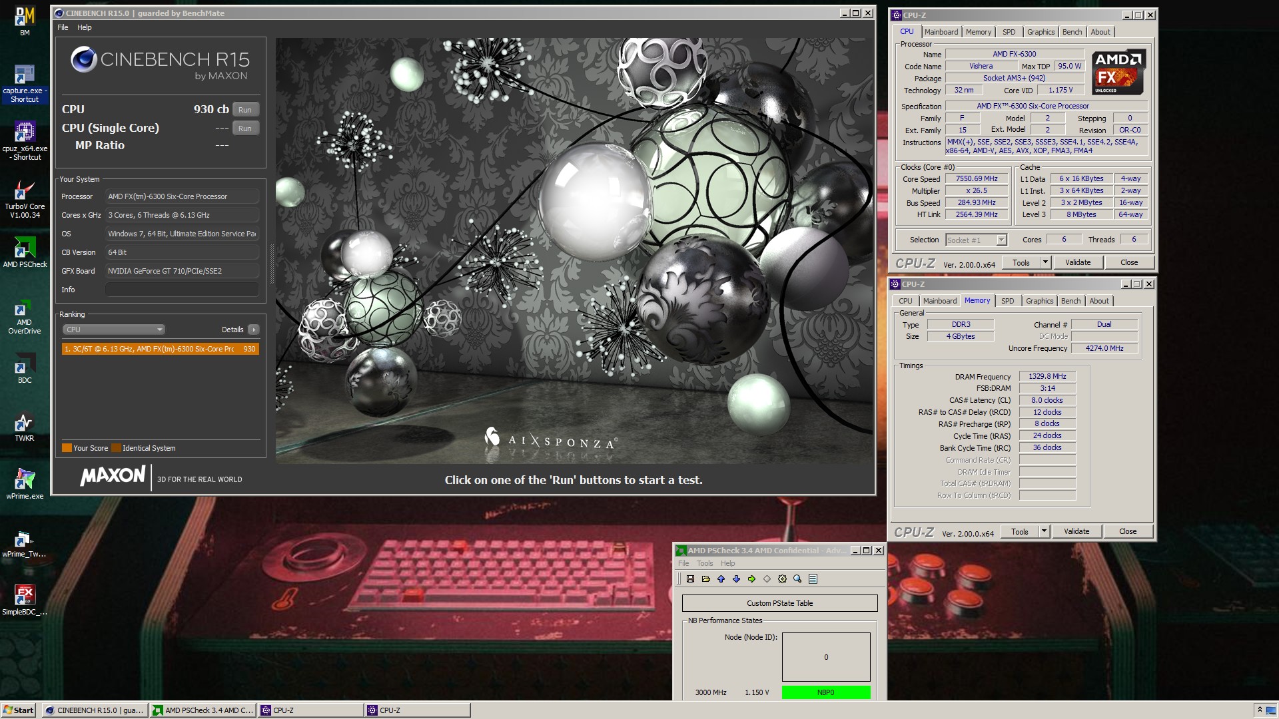Switch to CINEBENCH R15.0 taskbar item
Image resolution: width=1279 pixels, height=719 pixels.
coord(95,710)
